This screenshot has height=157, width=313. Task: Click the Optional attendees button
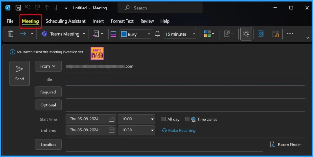[48, 105]
